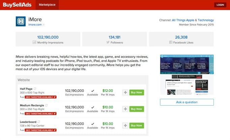This screenshot has height=140, width=230.
Task: Add Half Page ad to cart with plus icon
Action: click(125, 92)
